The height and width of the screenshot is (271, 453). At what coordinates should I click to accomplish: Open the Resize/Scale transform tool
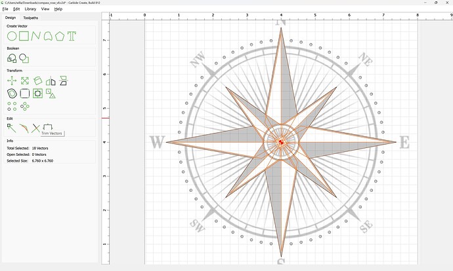(24, 81)
